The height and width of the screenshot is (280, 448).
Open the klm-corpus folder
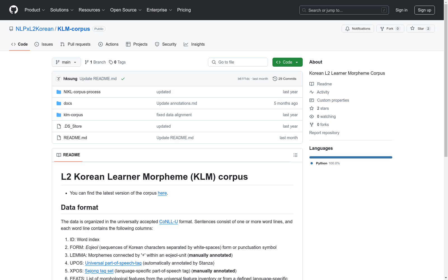73,115
